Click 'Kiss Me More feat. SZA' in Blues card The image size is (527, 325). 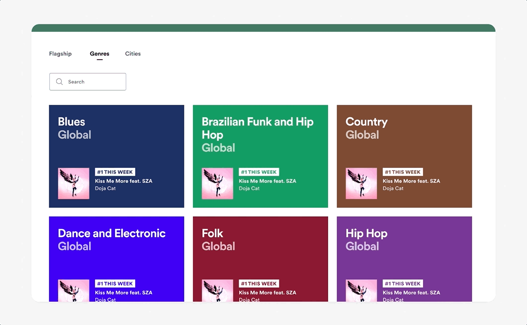tap(124, 181)
